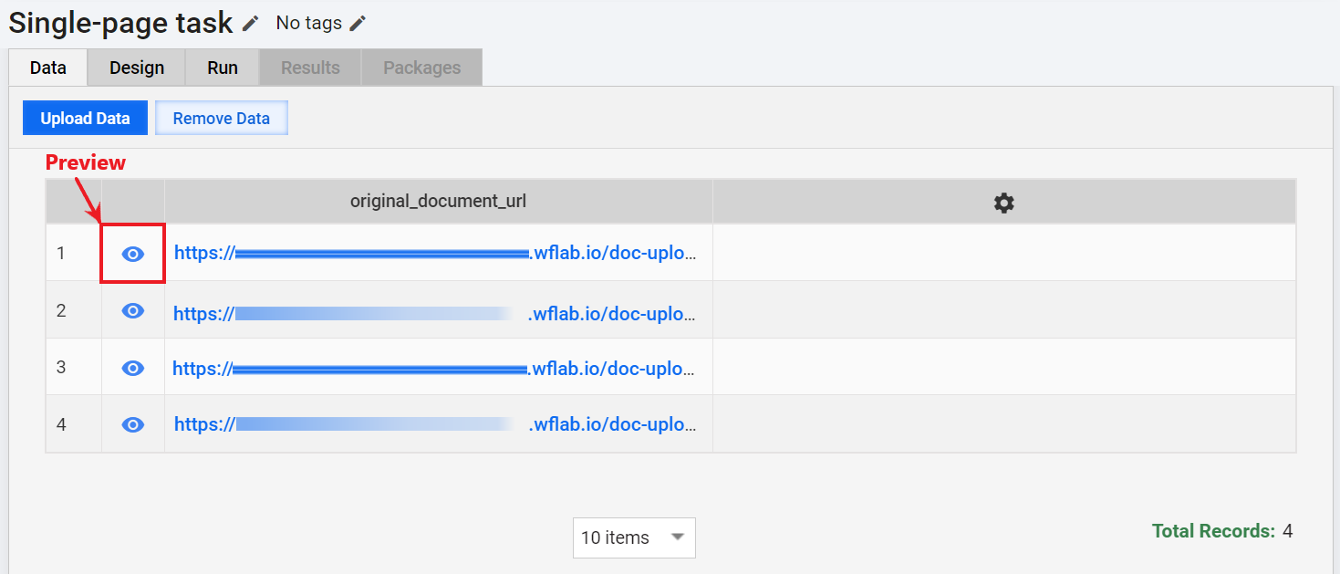
Task: Open the Packages tab
Action: 421,68
